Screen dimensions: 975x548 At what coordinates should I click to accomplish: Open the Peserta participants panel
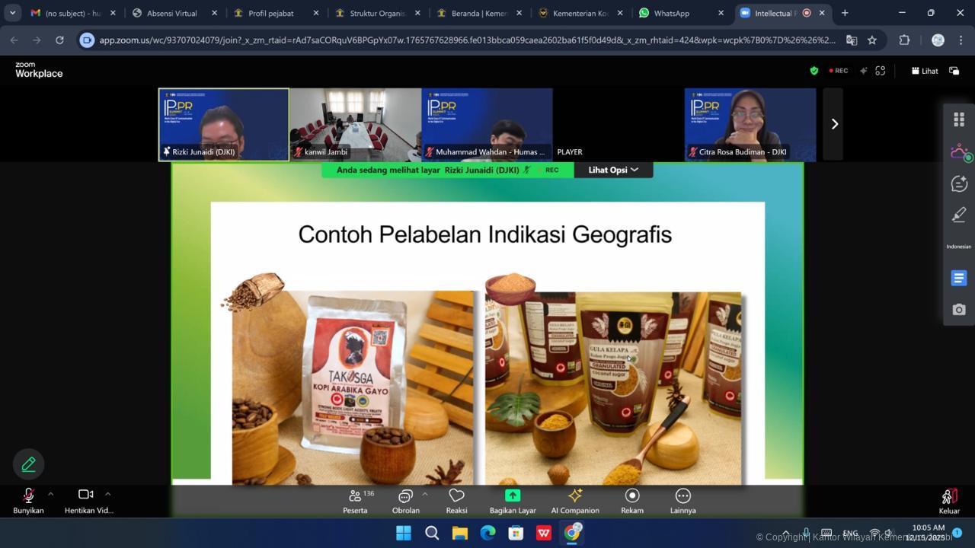click(x=355, y=501)
